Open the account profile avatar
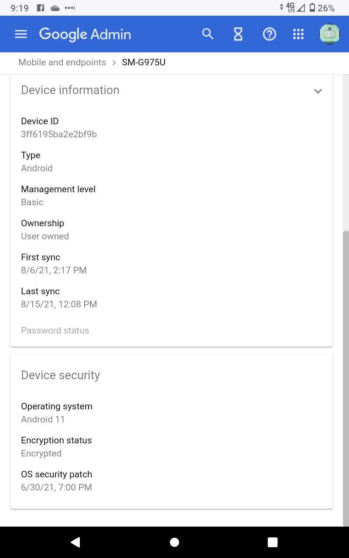 click(x=329, y=34)
